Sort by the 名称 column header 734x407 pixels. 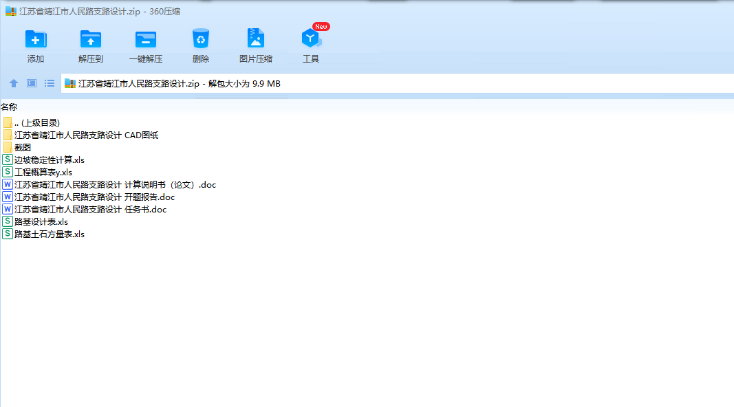[9, 107]
